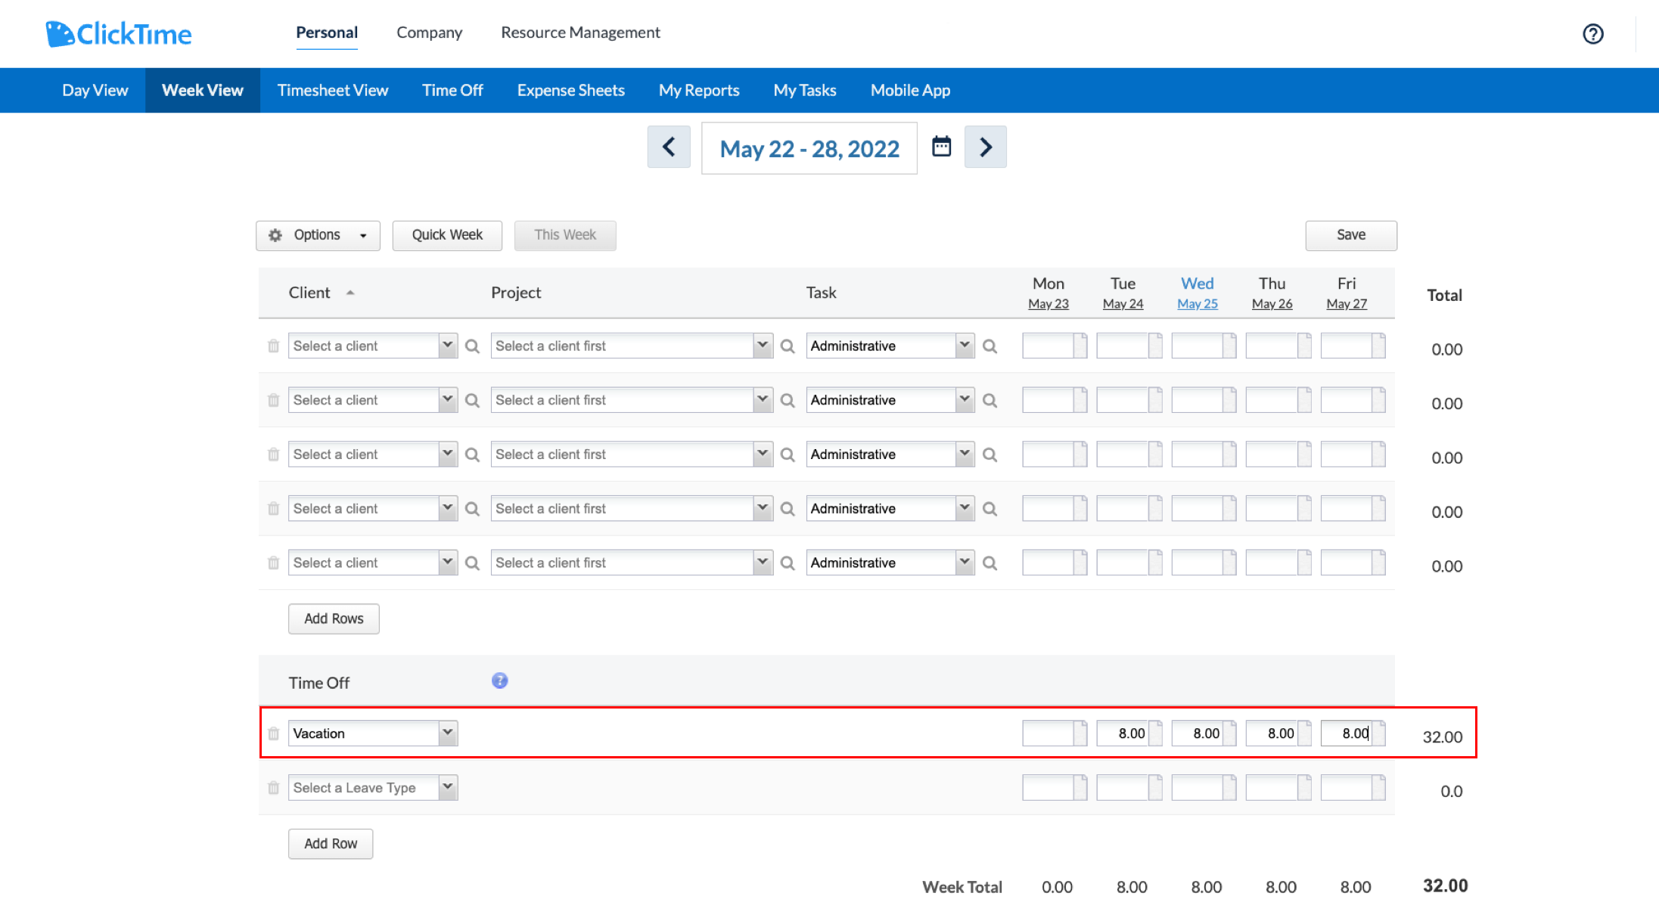Open the calendar date picker icon

point(941,146)
